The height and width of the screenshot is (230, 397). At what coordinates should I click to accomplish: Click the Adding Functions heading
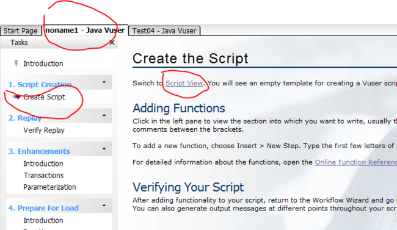(179, 109)
